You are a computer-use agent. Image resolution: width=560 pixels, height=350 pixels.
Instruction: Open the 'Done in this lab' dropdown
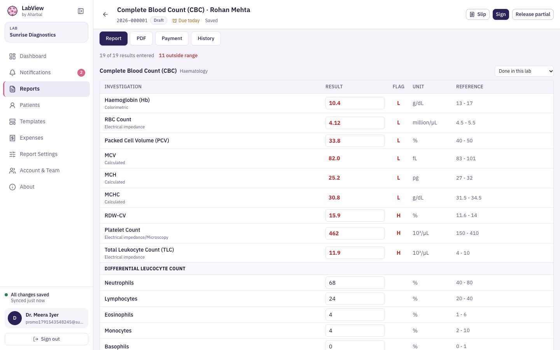pyautogui.click(x=524, y=71)
